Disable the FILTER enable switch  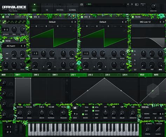(133, 17)
